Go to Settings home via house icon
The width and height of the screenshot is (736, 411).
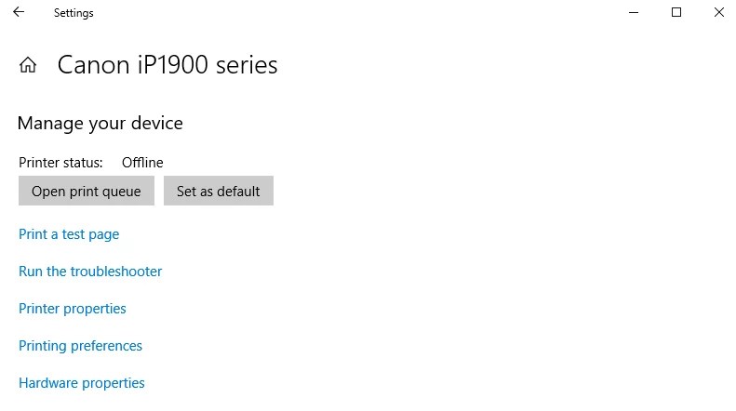pyautogui.click(x=28, y=65)
